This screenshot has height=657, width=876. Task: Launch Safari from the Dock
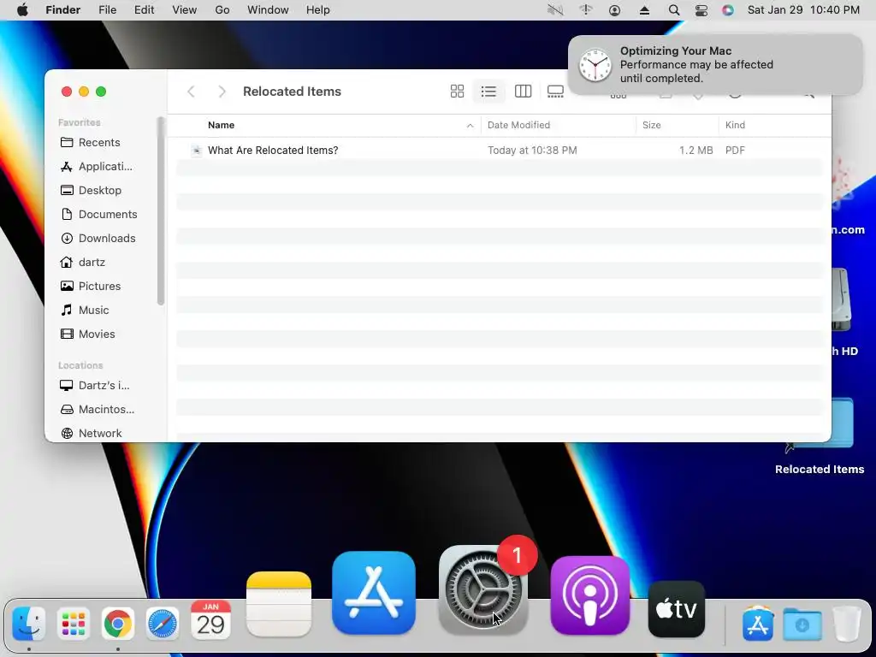163,624
